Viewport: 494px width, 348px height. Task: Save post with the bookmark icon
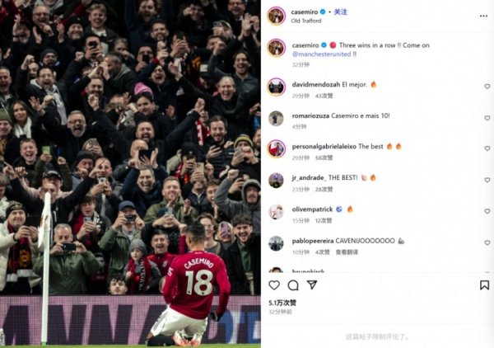[484, 285]
